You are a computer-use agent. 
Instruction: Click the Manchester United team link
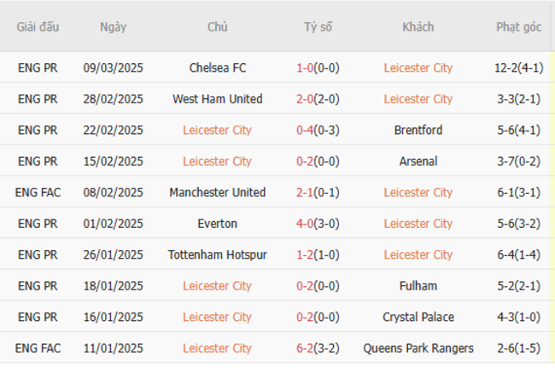(x=217, y=192)
